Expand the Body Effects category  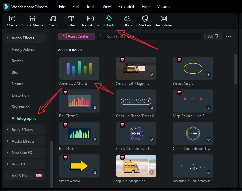(7, 130)
